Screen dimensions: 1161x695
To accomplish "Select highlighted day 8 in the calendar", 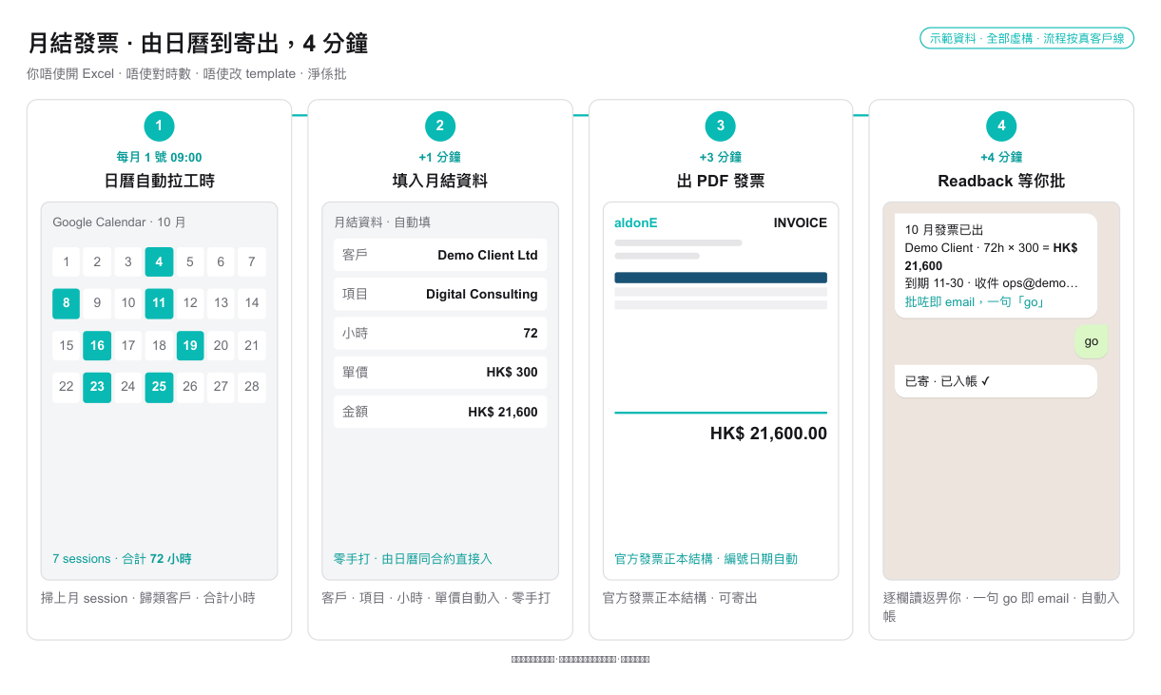I will click(67, 303).
